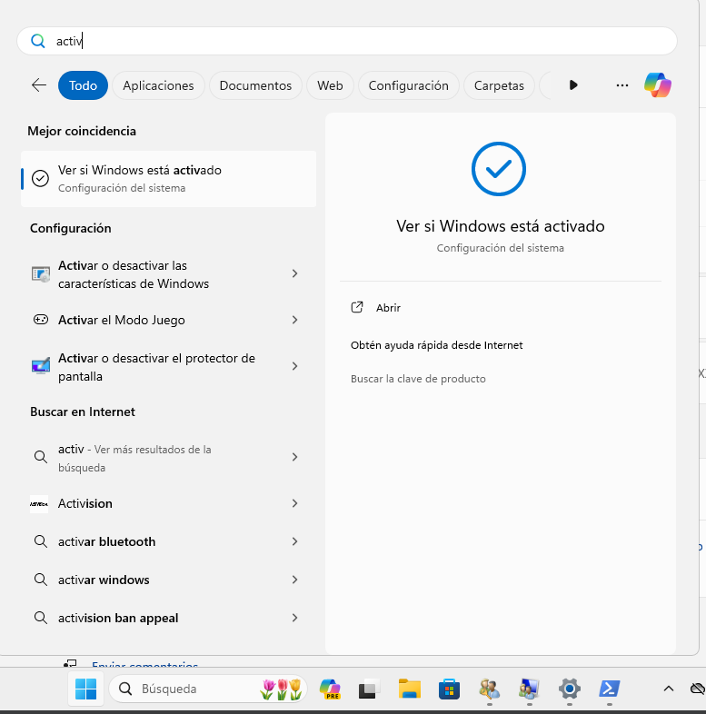Open 'Ver si Windows está activado' best match
This screenshot has width=706, height=714.
(x=168, y=178)
